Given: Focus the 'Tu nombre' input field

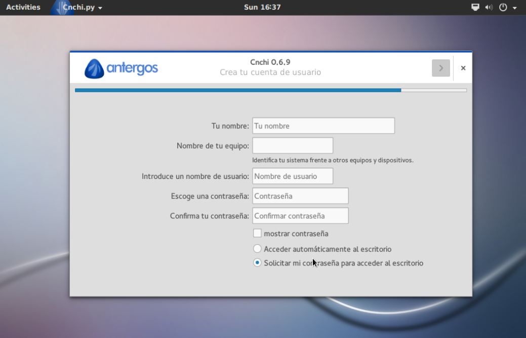Looking at the screenshot, I should pos(323,126).
